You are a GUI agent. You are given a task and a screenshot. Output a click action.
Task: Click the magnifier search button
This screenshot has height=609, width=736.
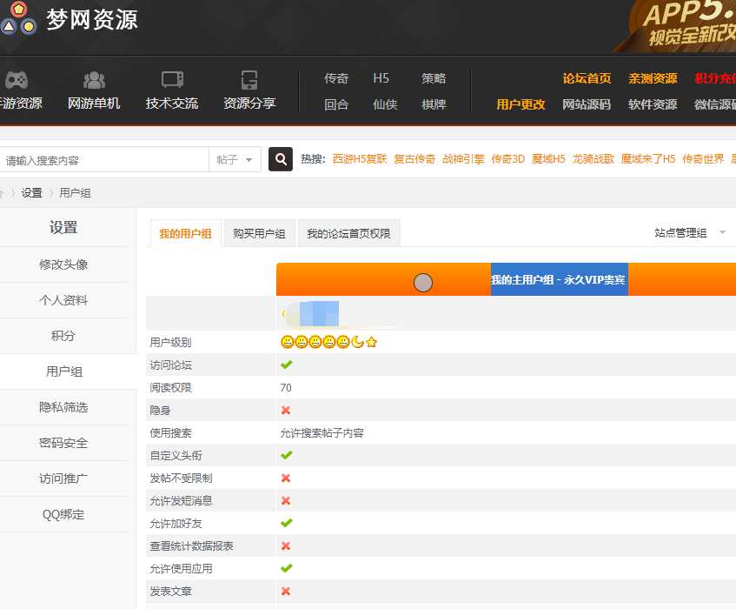pos(281,159)
